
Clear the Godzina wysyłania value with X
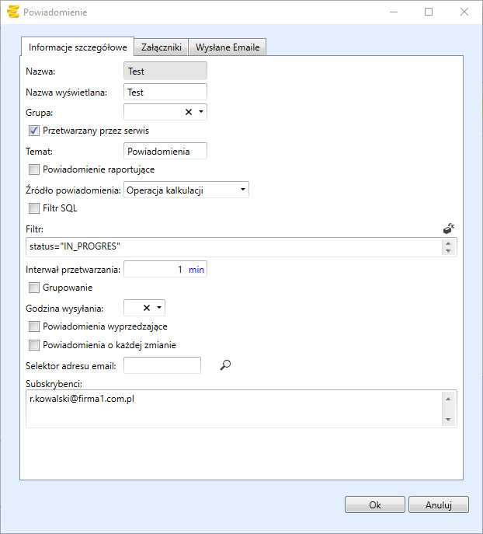(x=146, y=307)
